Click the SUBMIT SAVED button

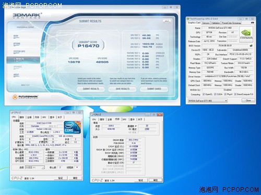[154, 89]
